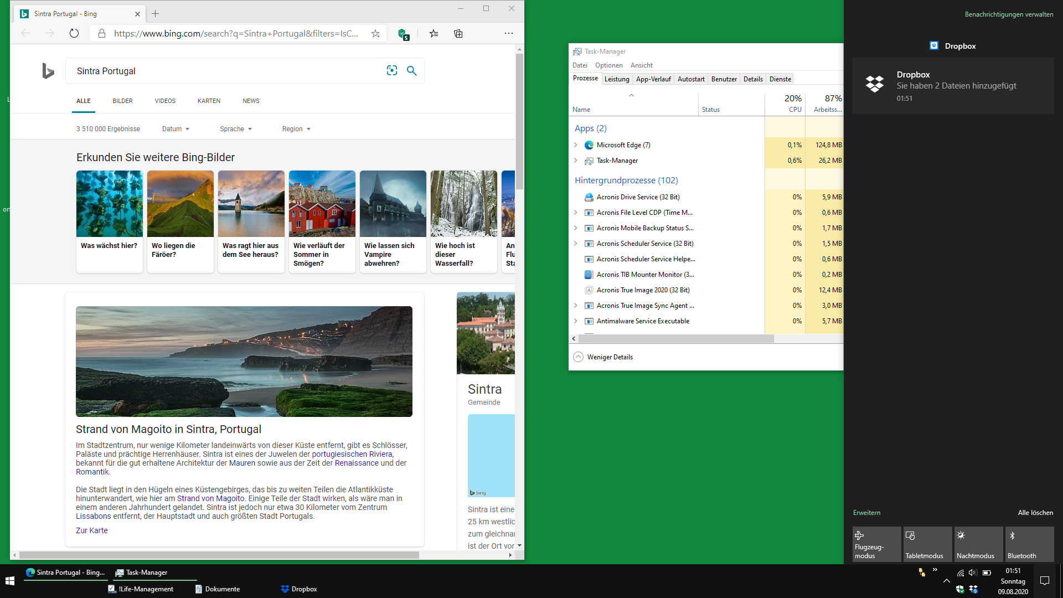1063x598 pixels.
Task: Toggle Flugzeugmodus quick action
Action: tap(876, 544)
